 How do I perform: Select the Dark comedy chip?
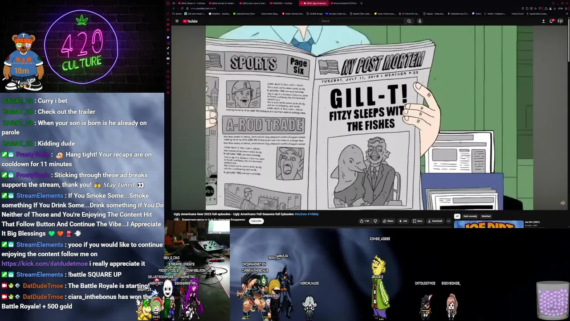pyautogui.click(x=470, y=216)
